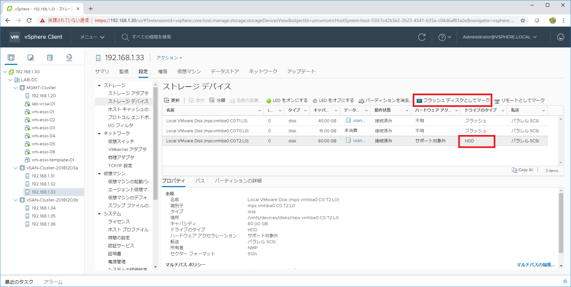The image size is (571, 287).
Task: Collapse the vSAN-Cluster-20181203b tree node
Action: 15,200
